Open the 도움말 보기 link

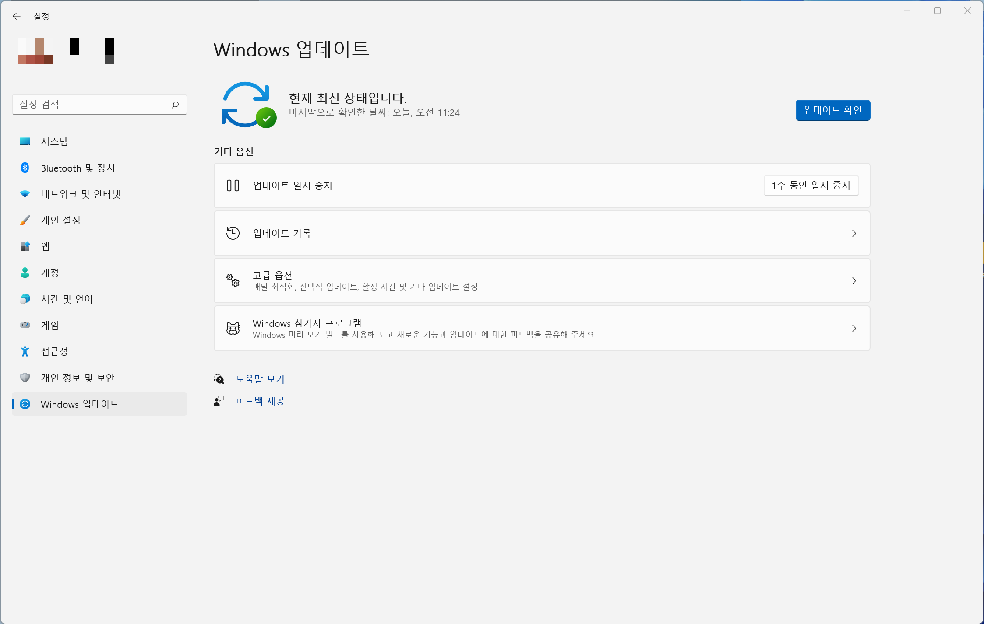coord(260,379)
